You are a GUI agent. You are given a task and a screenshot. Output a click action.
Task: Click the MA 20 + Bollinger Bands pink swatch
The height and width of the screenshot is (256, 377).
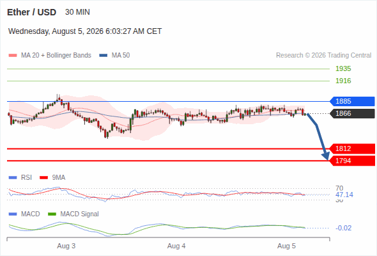pos(13,56)
